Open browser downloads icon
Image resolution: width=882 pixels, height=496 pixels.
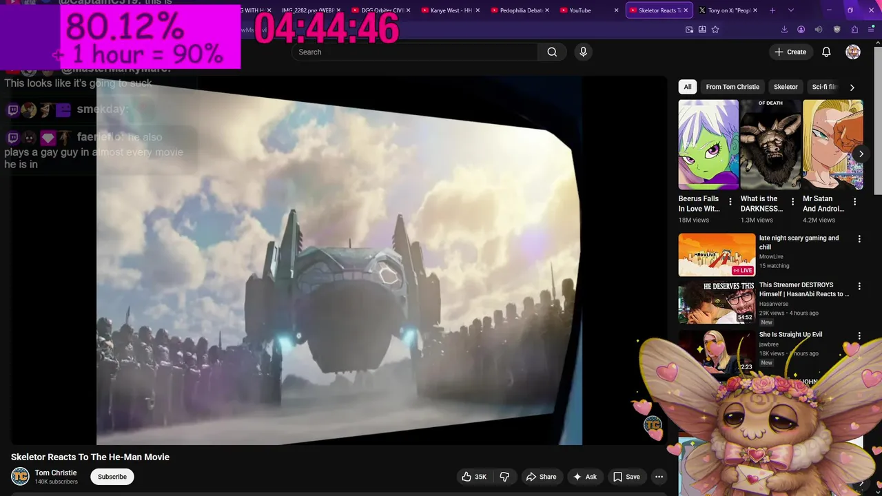point(784,30)
